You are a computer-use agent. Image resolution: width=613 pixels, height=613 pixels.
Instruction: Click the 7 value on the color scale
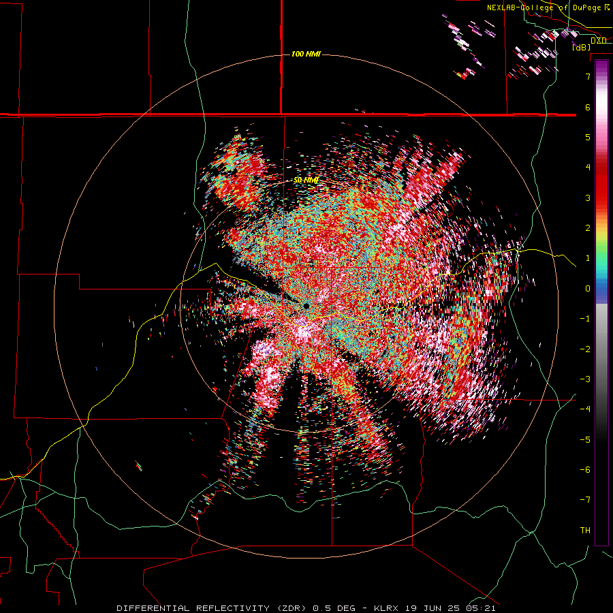(x=588, y=76)
